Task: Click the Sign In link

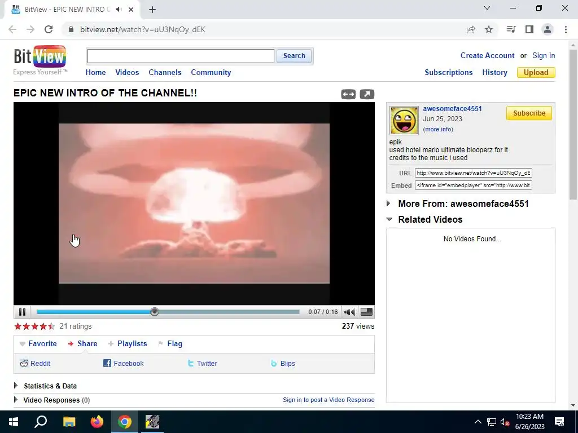Action: pyautogui.click(x=544, y=56)
